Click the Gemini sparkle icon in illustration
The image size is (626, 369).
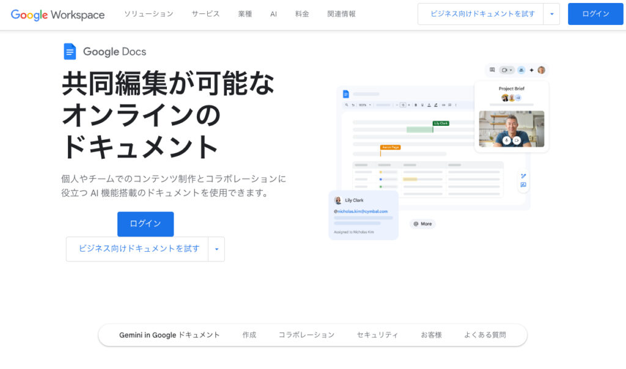(x=531, y=70)
